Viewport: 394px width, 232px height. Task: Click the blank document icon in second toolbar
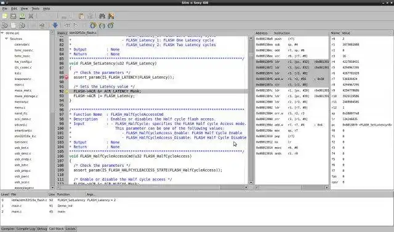[x=14, y=25]
